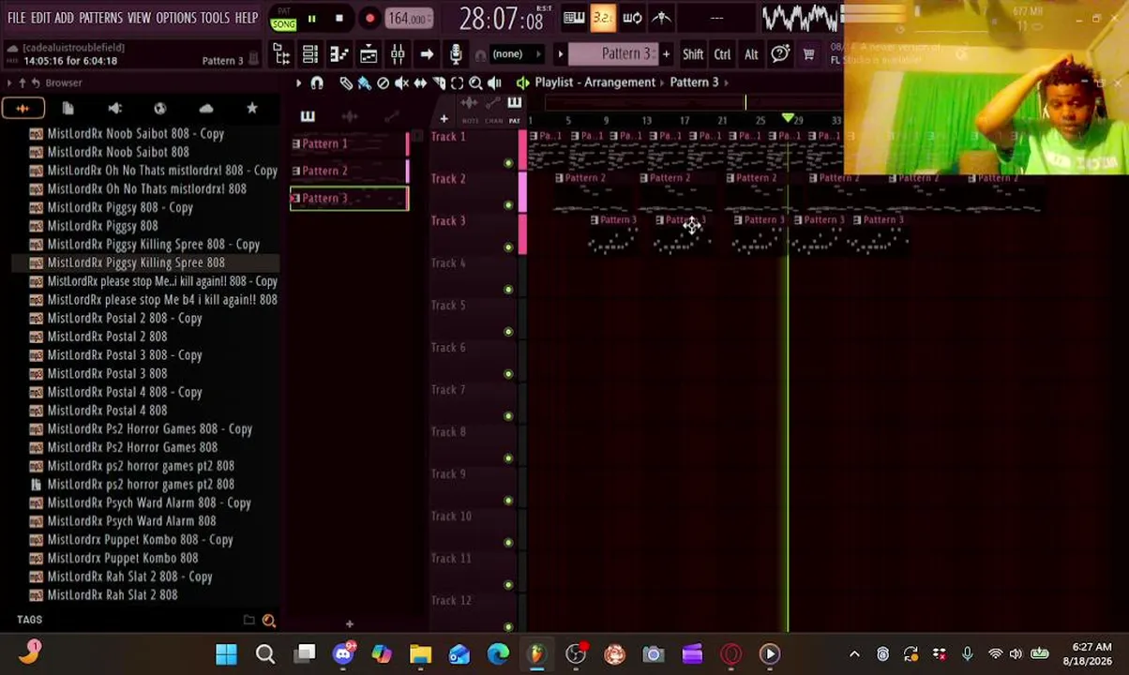Show browser cloud tab icon
The height and width of the screenshot is (675, 1129).
click(206, 109)
